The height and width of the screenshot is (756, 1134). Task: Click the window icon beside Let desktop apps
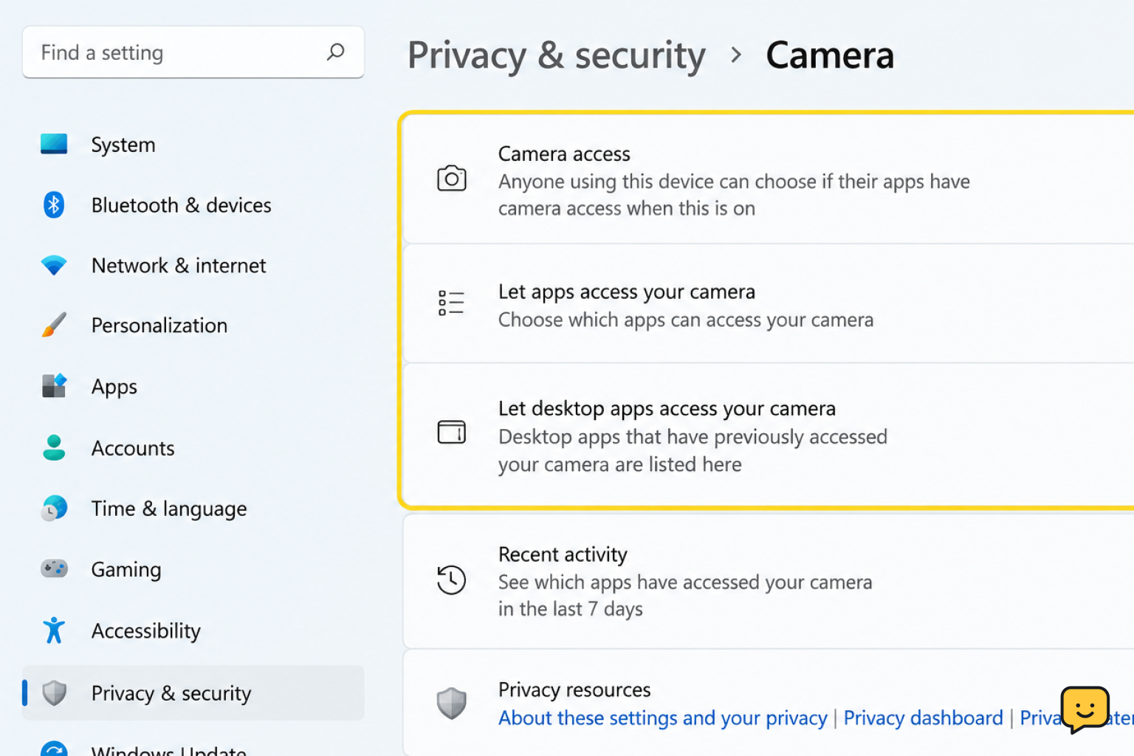coord(452,432)
